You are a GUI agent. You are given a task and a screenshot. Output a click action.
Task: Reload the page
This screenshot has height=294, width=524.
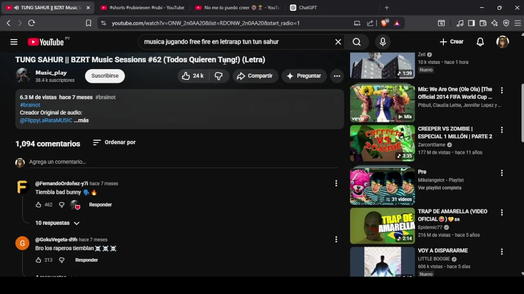[32, 23]
